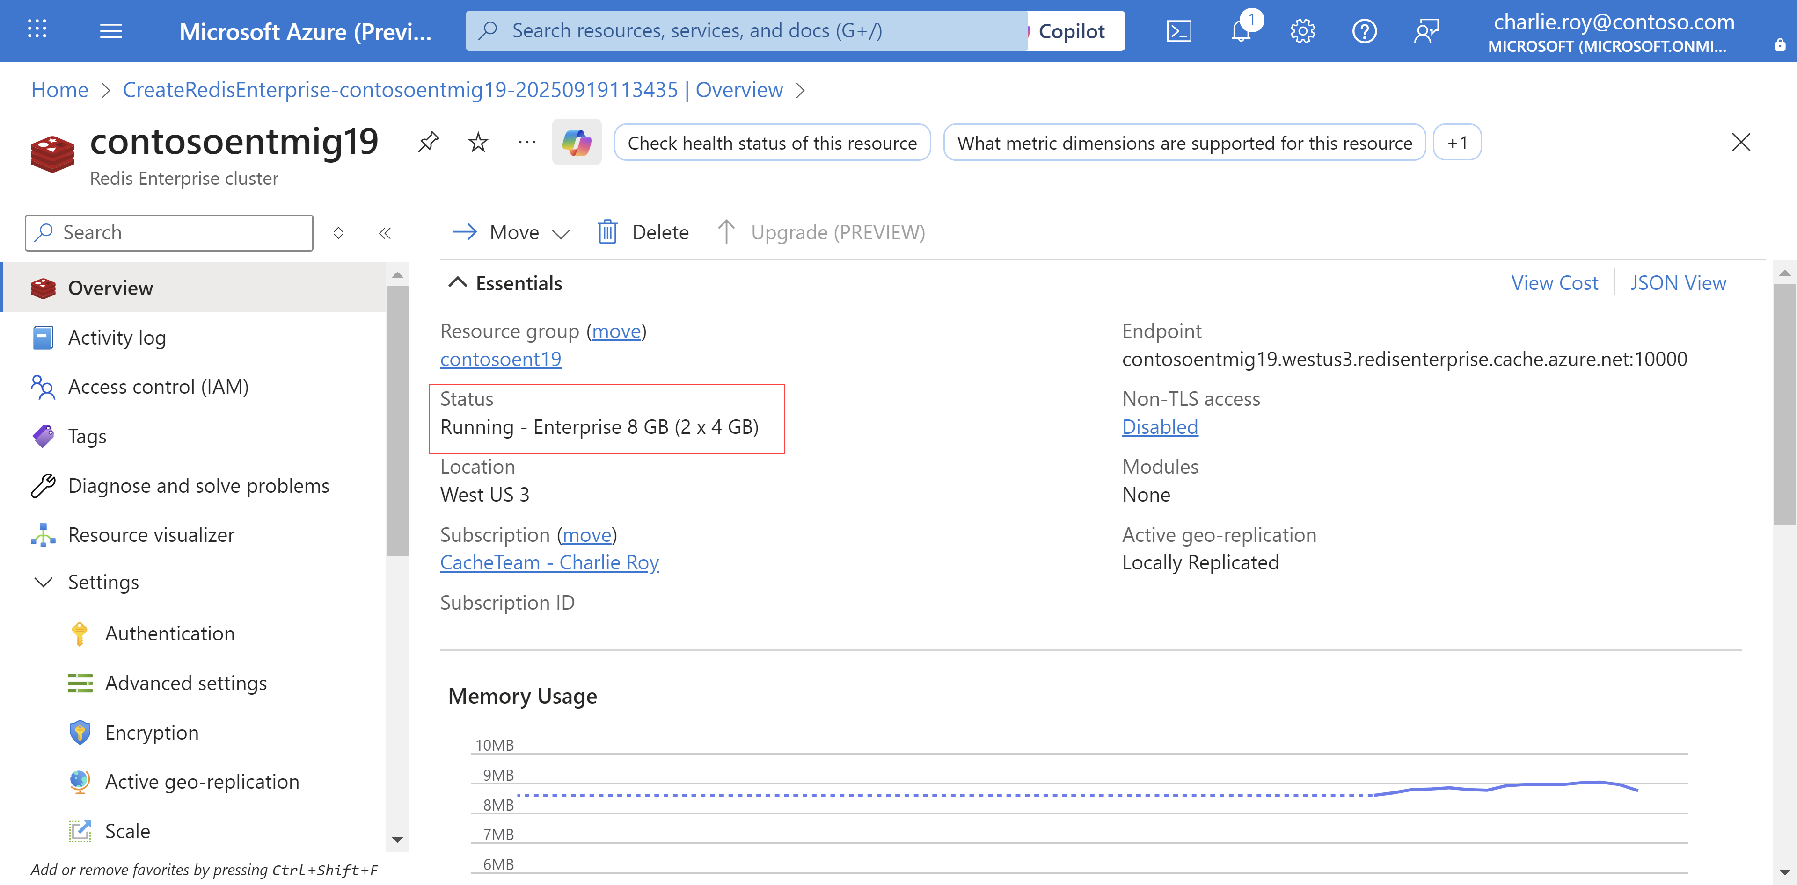This screenshot has height=885, width=1797.
Task: Collapse the left sidebar menu
Action: point(384,233)
